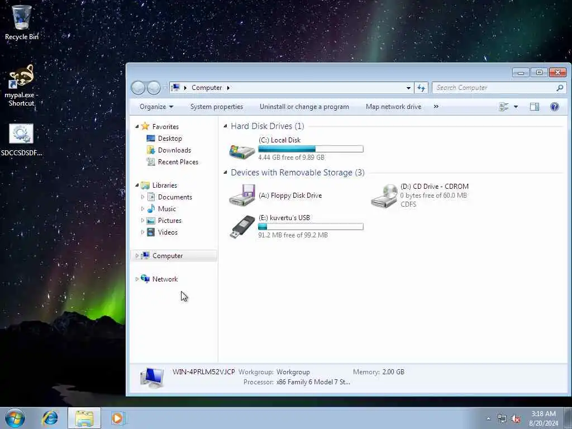This screenshot has width=572, height=429.
Task: Click the refresh button beside address bar
Action: (x=421, y=88)
